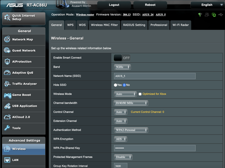Image resolution: width=225 pixels, height=168 pixels.
Task: Click the Wireless router operation mode link
Action: 85,15
